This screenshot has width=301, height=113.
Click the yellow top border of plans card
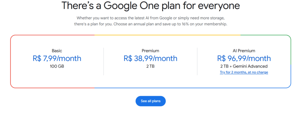[x=167, y=35]
